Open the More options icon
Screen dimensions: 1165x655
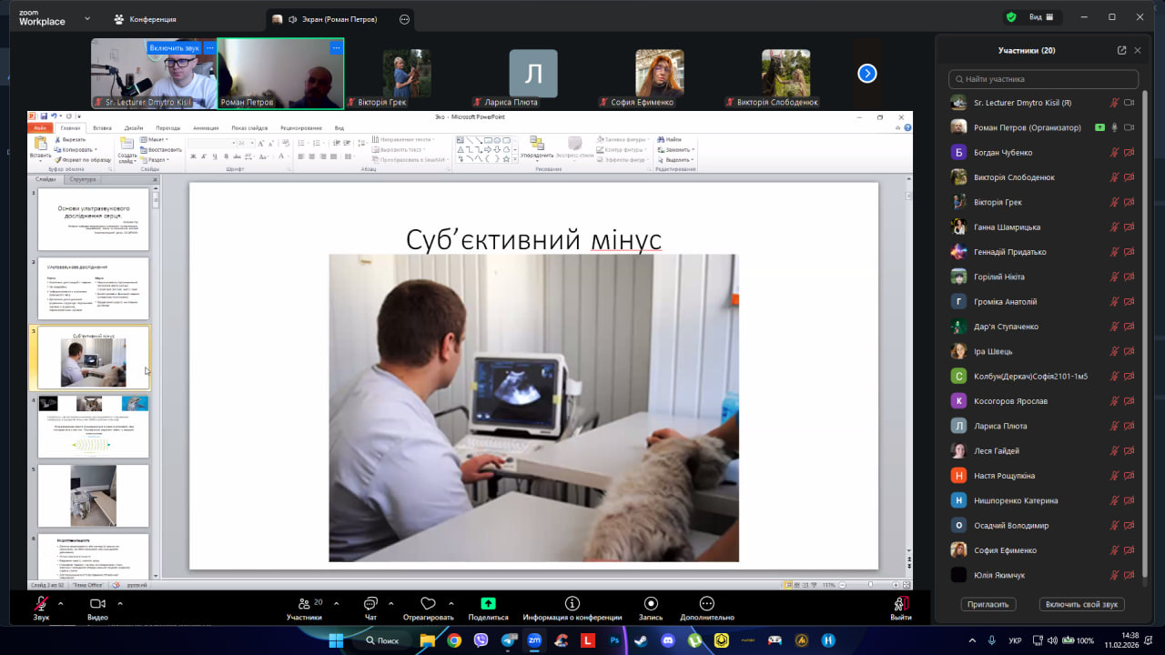point(706,604)
